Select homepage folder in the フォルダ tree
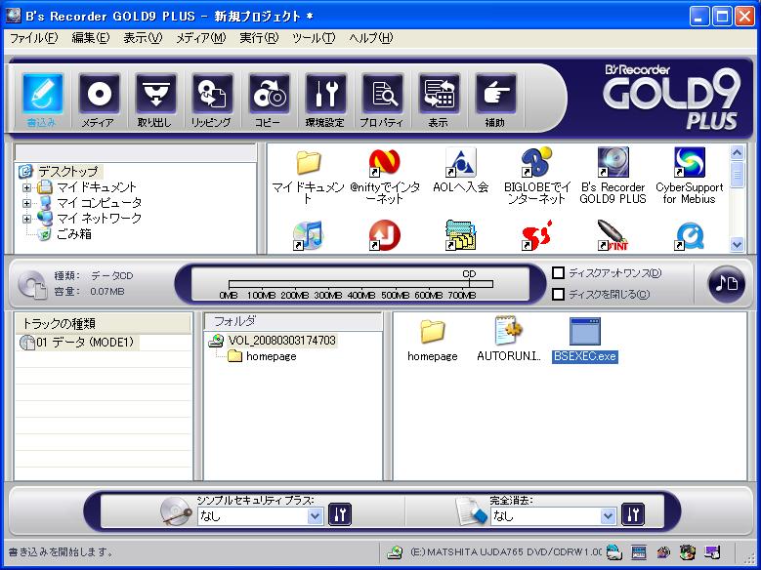 (x=271, y=356)
